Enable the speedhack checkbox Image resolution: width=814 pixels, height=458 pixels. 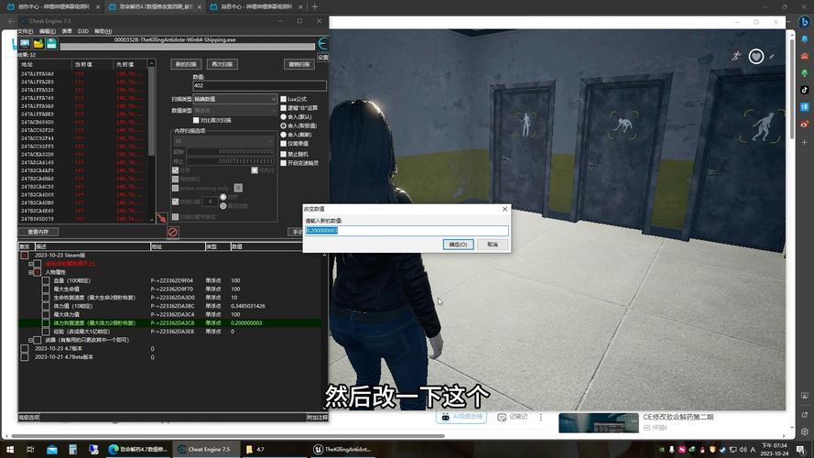coord(284,163)
